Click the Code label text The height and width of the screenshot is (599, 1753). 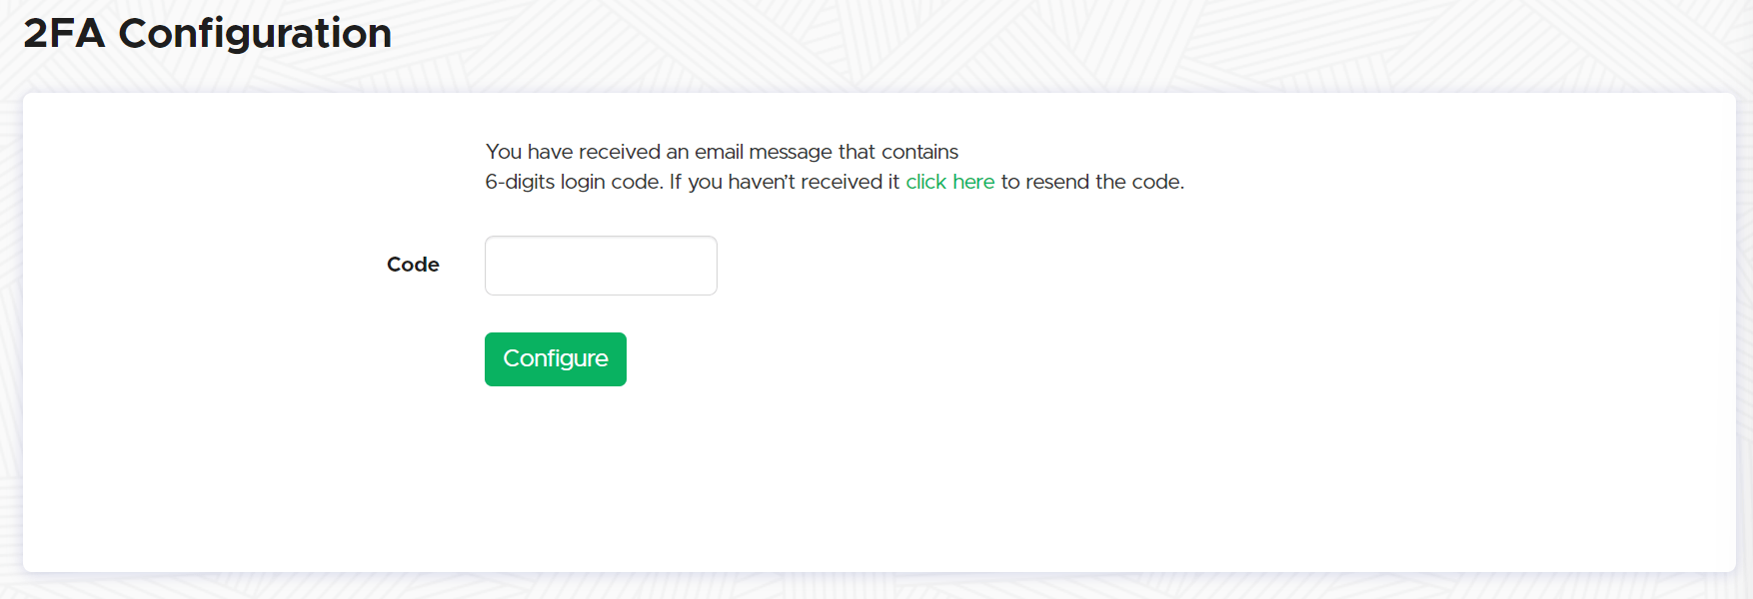pyautogui.click(x=413, y=265)
